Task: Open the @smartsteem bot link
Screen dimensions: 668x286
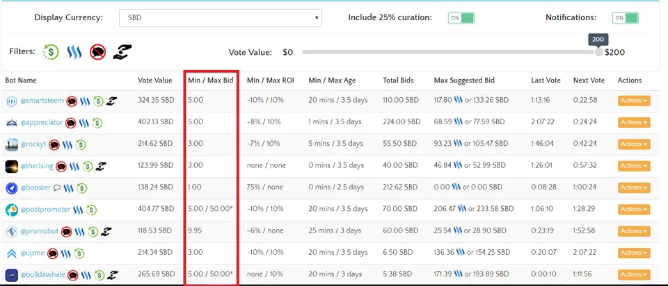Action: [42, 101]
